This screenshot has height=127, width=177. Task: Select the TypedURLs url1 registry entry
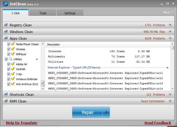click(x=105, y=73)
